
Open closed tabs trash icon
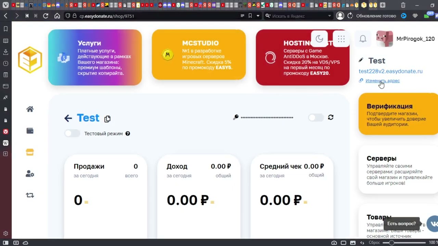pyautogui.click(x=403, y=5)
